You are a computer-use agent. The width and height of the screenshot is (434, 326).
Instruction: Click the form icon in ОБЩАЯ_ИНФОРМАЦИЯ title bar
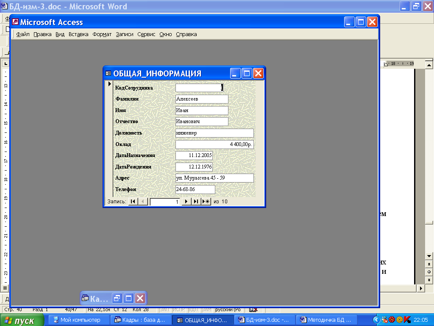(108, 73)
